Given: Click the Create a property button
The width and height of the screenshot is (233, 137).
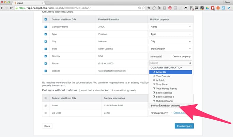Looking at the screenshot, I should 182,57.
